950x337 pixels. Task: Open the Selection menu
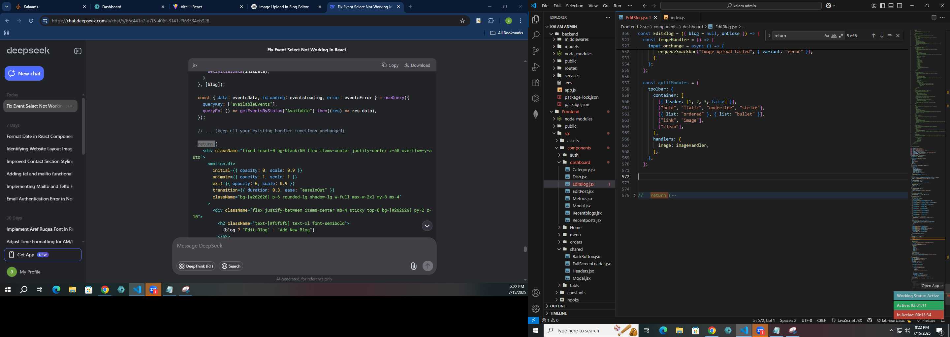click(x=574, y=6)
